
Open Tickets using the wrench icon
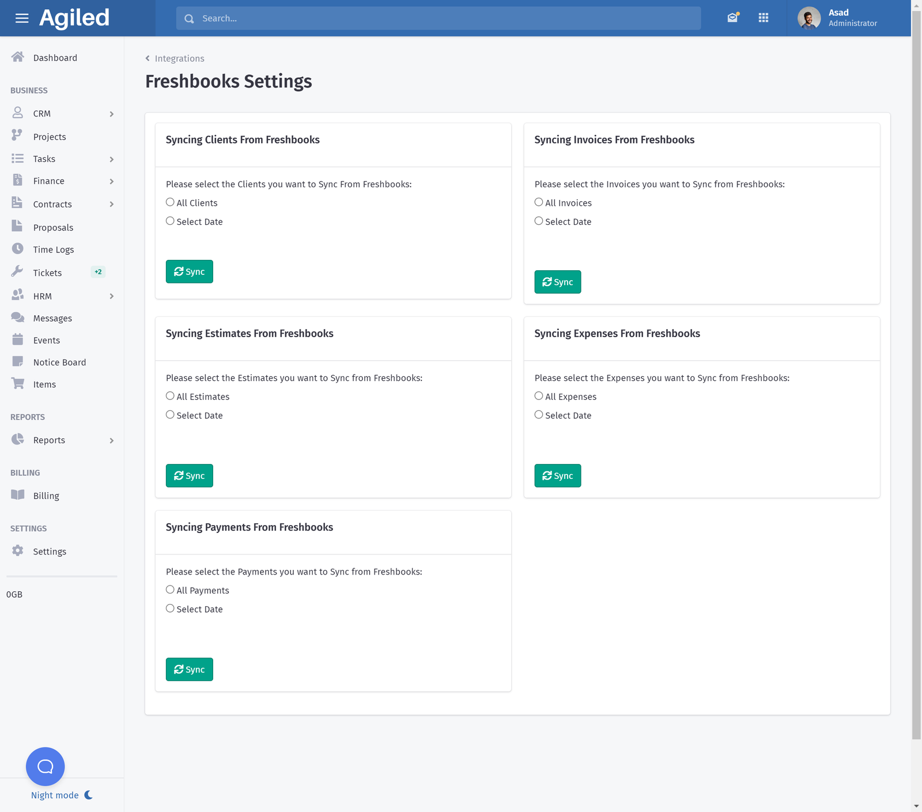[17, 272]
